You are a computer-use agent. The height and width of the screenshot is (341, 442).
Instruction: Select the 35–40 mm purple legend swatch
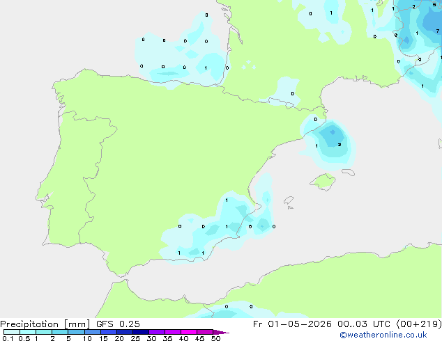[x=173, y=332]
